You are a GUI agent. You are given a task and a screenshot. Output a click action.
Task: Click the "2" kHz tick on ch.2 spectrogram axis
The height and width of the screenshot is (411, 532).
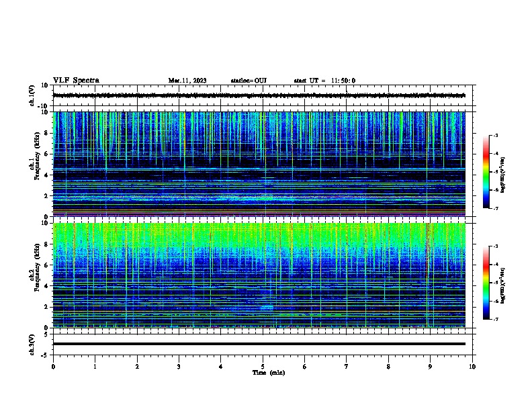click(46, 307)
